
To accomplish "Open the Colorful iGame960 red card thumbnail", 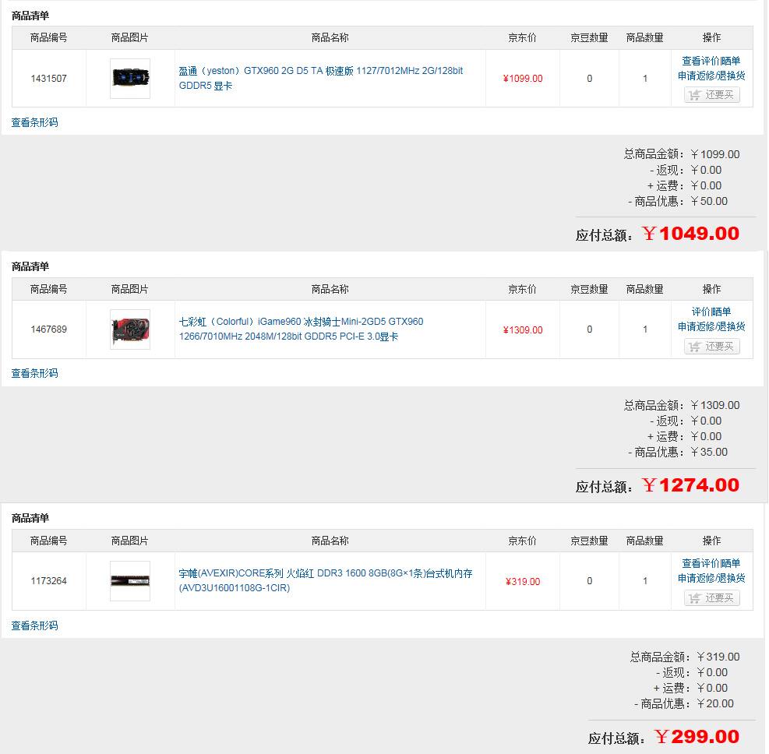I will pos(130,329).
